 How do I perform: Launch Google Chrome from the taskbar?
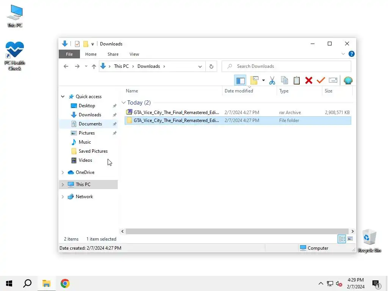65,283
